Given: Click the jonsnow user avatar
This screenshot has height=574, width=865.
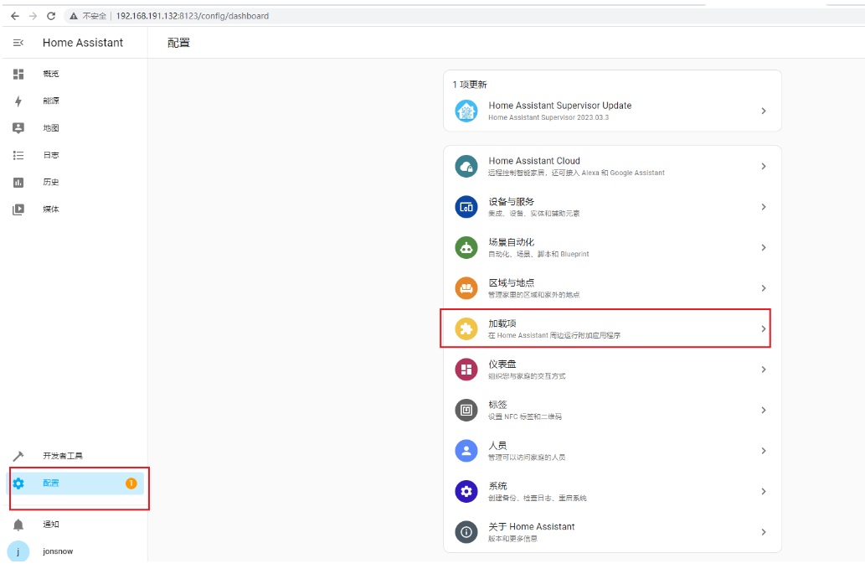Looking at the screenshot, I should 18,551.
